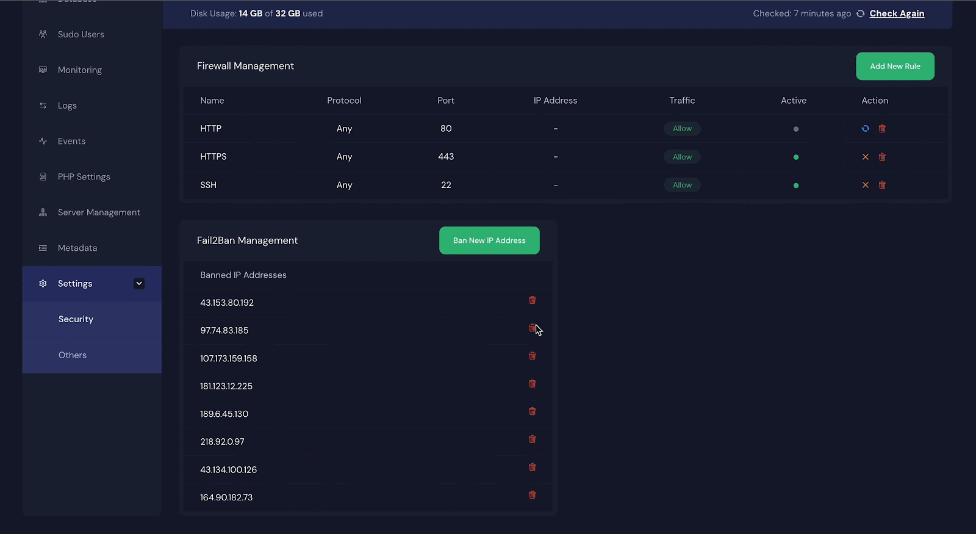Delete banned IP 164.90.182.73
976x534 pixels.
click(x=532, y=495)
